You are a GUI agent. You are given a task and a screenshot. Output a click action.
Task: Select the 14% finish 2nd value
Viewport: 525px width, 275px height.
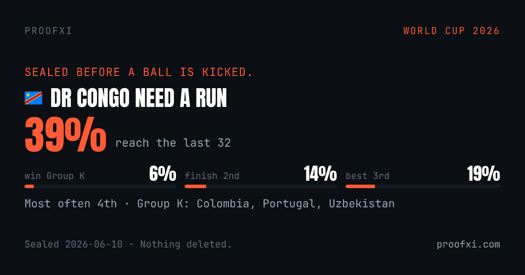[321, 174]
